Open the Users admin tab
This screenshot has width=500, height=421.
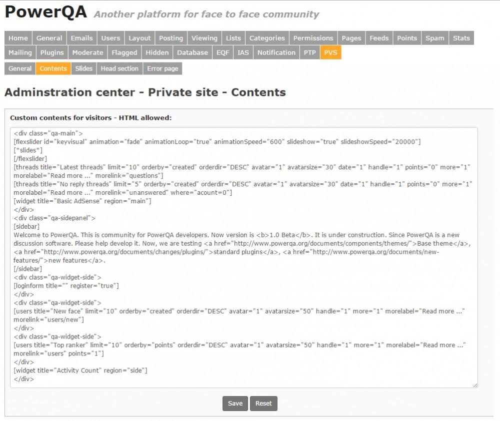(x=110, y=38)
